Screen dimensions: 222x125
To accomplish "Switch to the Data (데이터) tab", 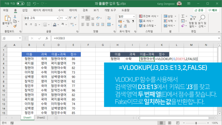I will point(73,10).
